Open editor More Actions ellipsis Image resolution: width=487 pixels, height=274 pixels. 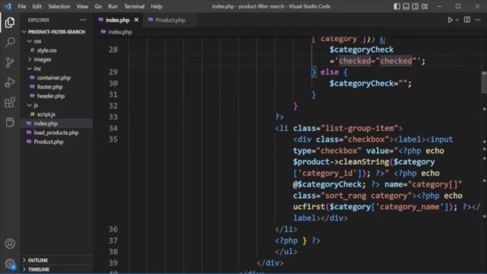point(478,20)
